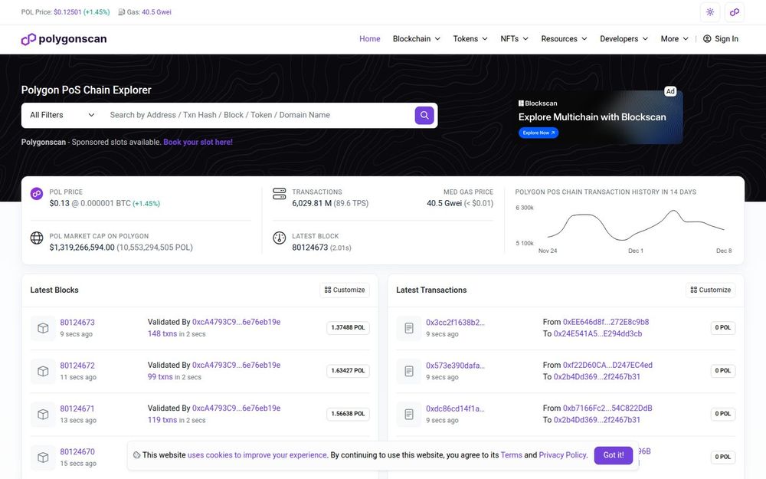
Task: Click the Ad label badge
Action: coord(670,91)
